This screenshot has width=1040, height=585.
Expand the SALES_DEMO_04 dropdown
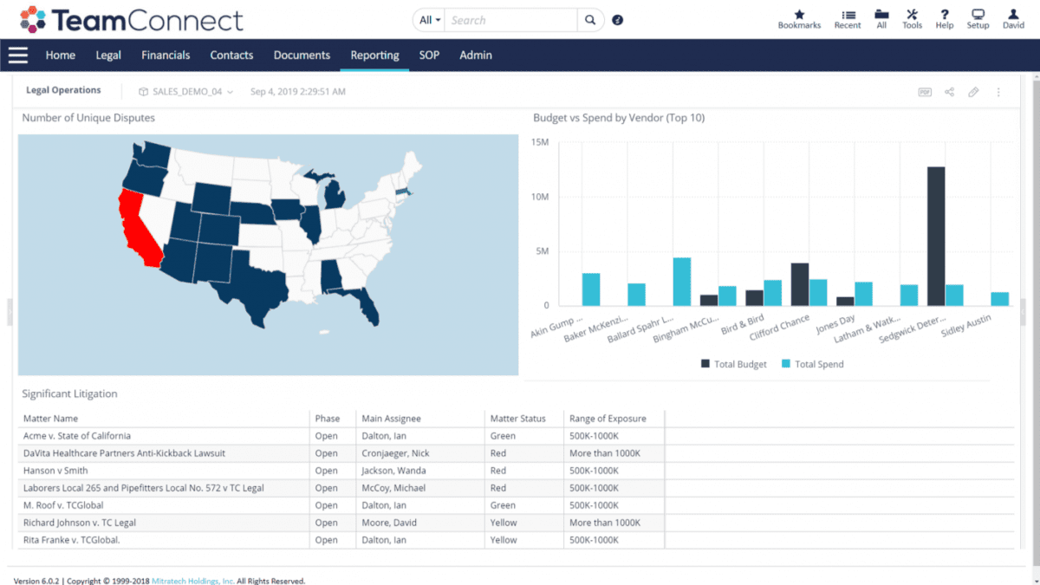pos(230,91)
